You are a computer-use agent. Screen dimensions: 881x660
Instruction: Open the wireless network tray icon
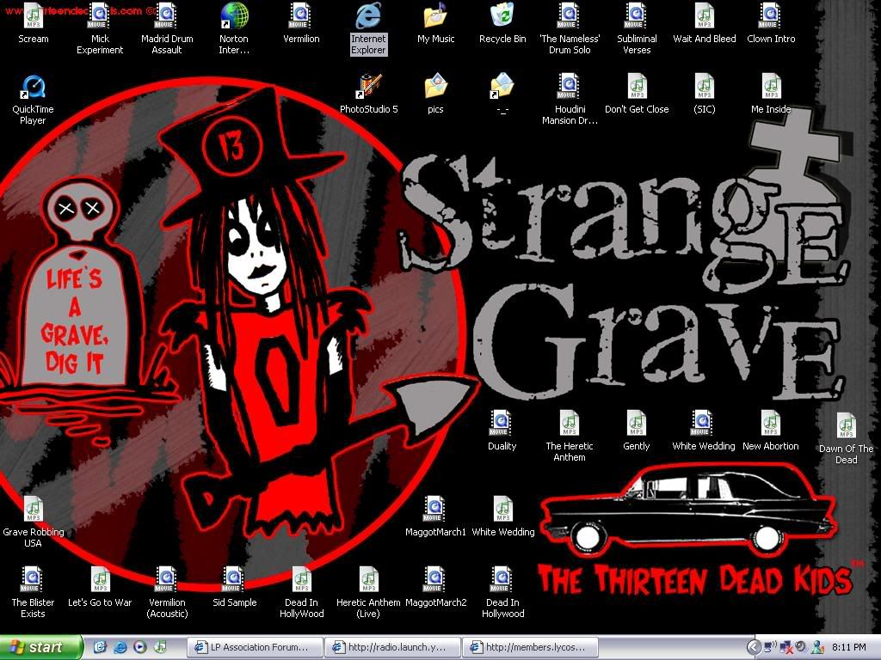770,648
